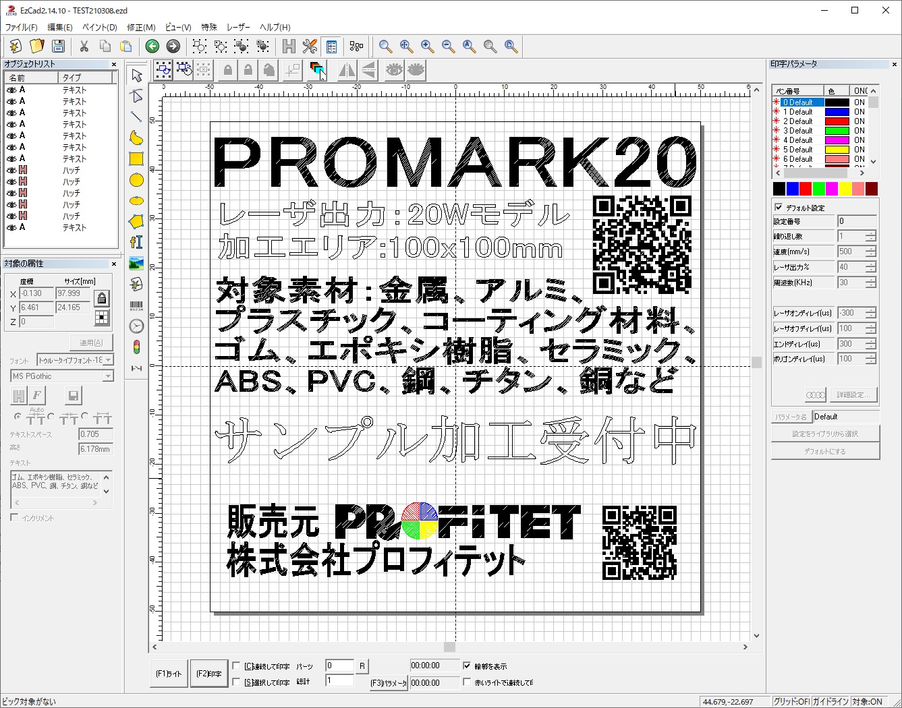Open the ペイント(D) menu
The width and height of the screenshot is (902, 708).
[x=100, y=28]
